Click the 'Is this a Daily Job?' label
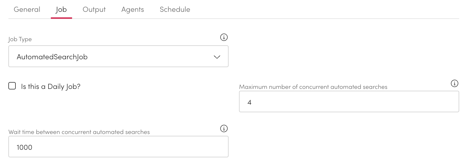466x161 pixels. (51, 87)
